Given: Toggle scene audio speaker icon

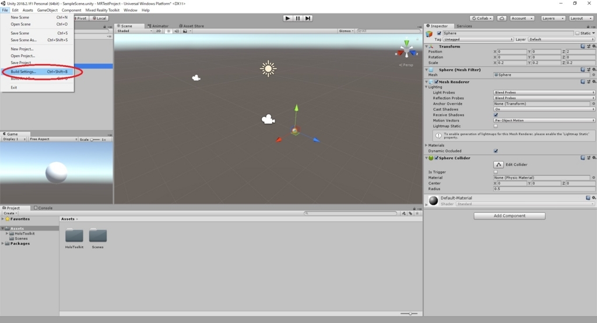Looking at the screenshot, I should click(177, 31).
